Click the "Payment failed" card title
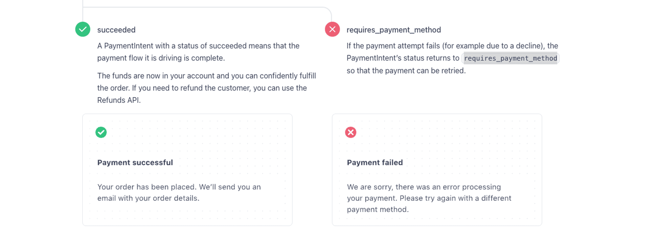The height and width of the screenshot is (247, 657). (x=375, y=162)
